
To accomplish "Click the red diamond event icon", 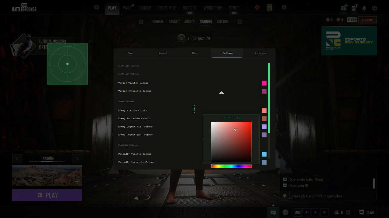I will point(257,7).
